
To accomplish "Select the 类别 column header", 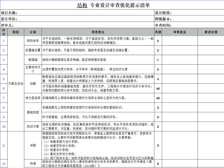I will pyautogui.click(x=158, y=32).
